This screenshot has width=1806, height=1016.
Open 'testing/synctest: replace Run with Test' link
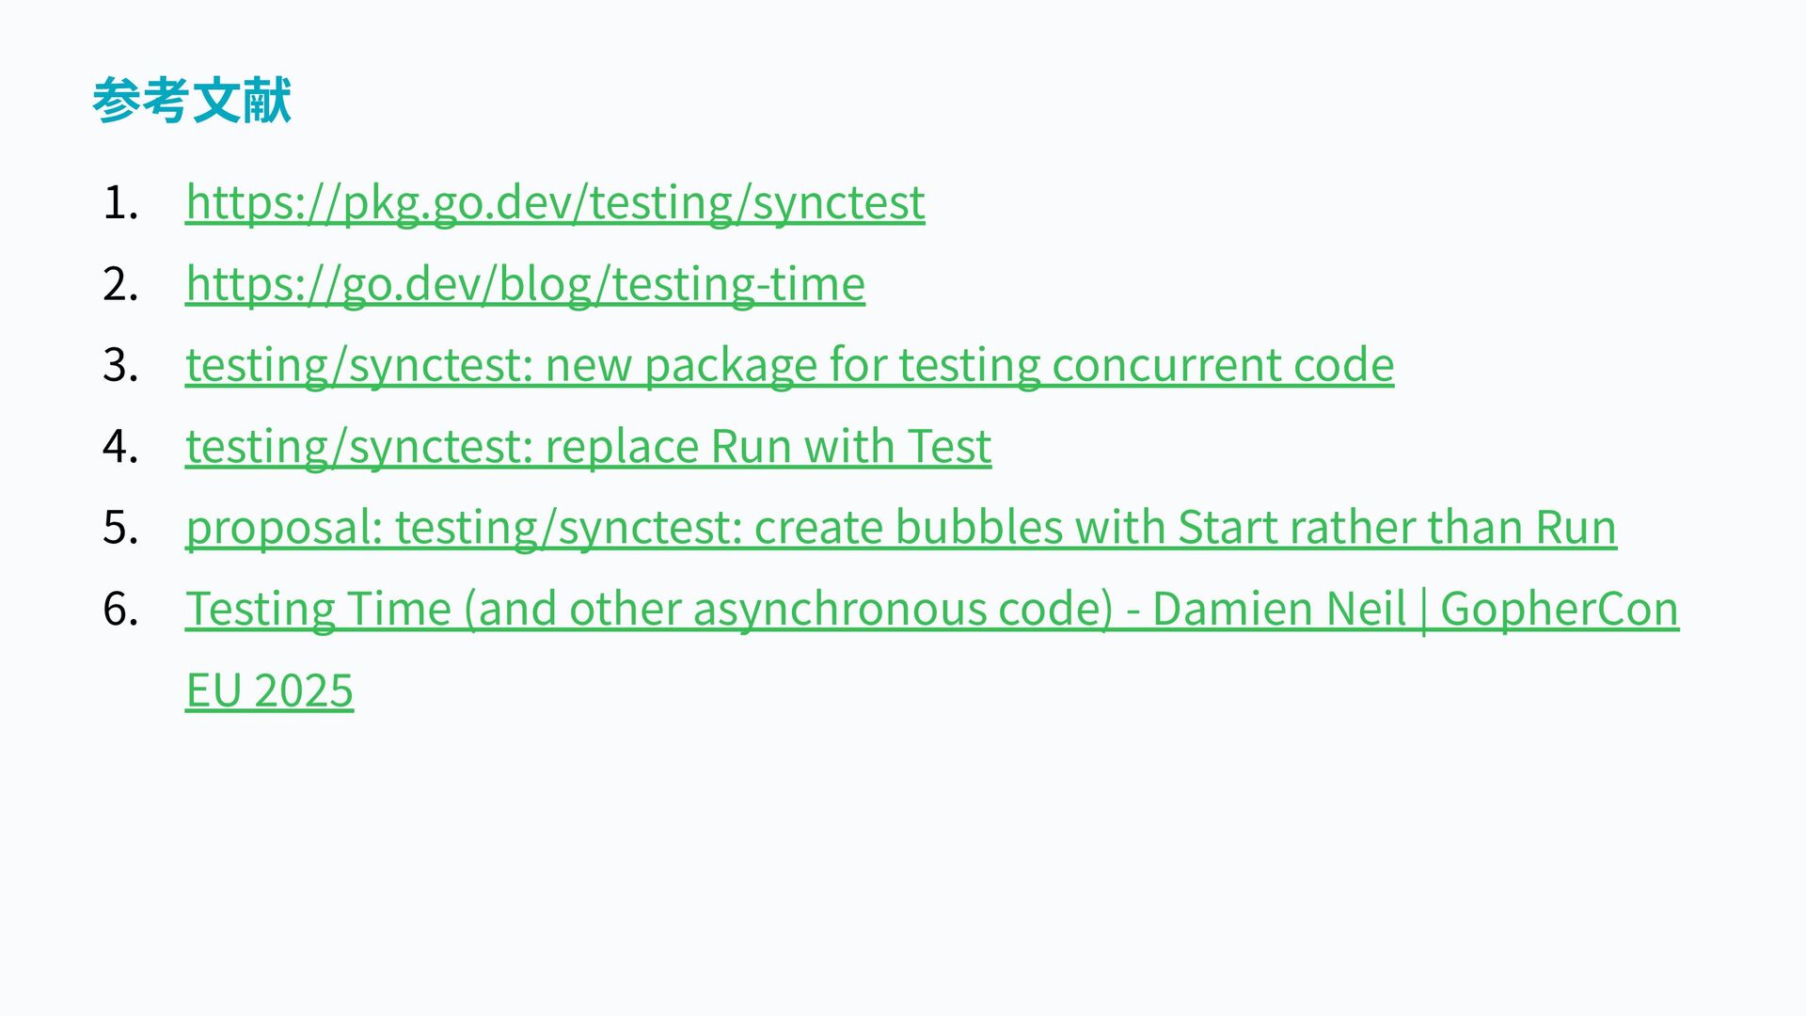pyautogui.click(x=588, y=446)
